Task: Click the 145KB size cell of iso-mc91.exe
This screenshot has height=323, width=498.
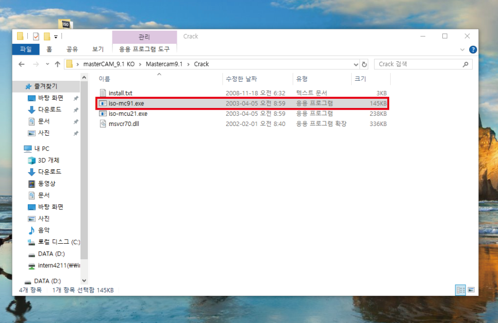Action: [378, 103]
